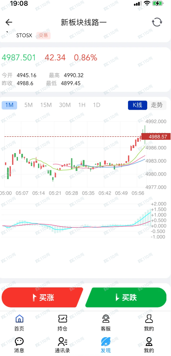Open the 我的 icon beside 客服

149,318
